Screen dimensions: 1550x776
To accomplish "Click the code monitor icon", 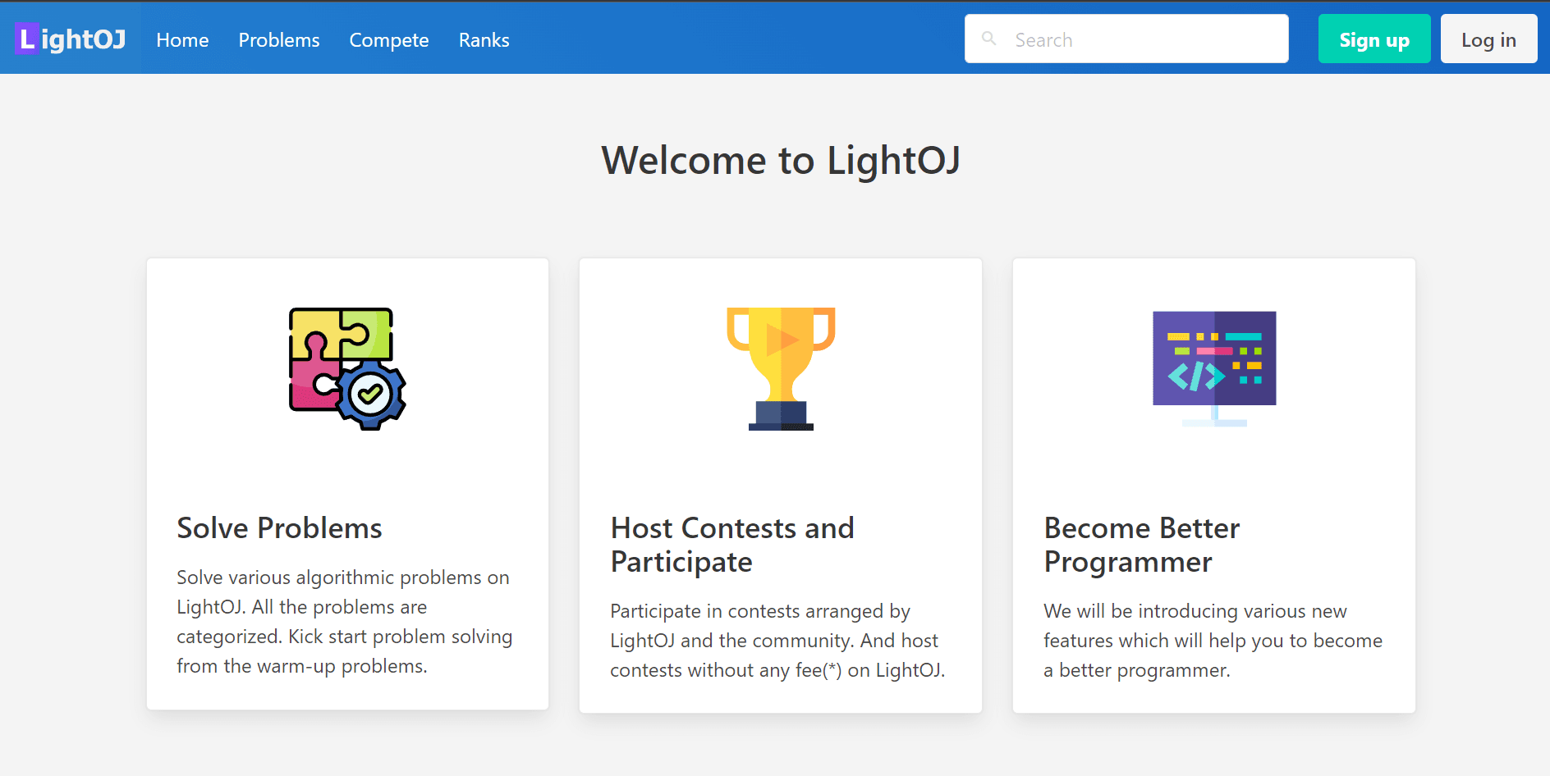I will pos(1214,369).
